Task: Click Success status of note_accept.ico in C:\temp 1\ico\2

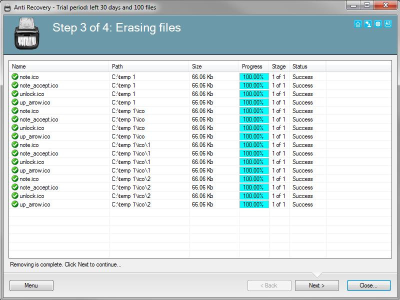Action: click(x=302, y=187)
